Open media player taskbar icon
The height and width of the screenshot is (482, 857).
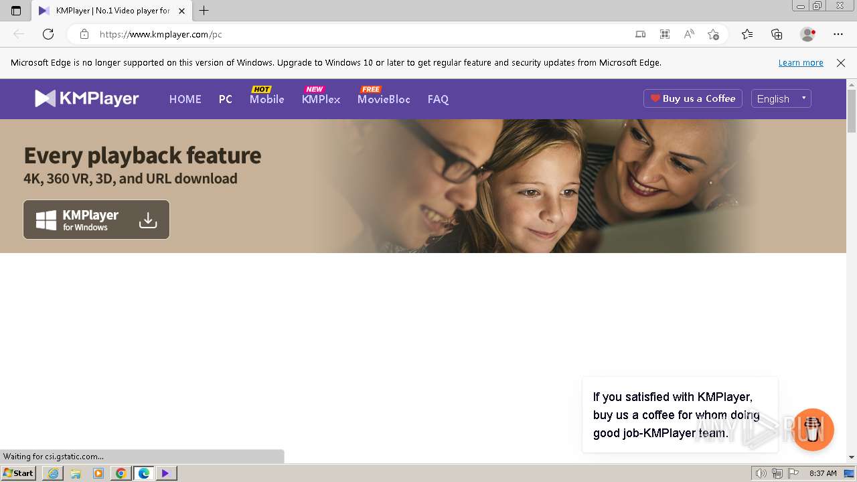(98, 473)
